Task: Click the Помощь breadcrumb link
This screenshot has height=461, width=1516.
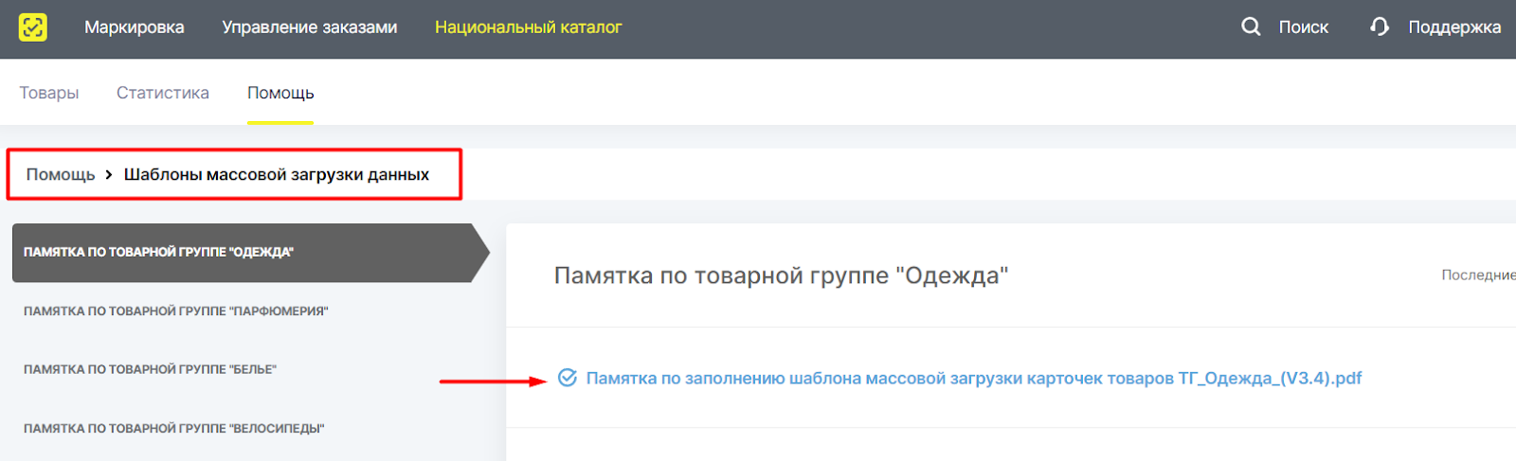Action: [x=61, y=174]
